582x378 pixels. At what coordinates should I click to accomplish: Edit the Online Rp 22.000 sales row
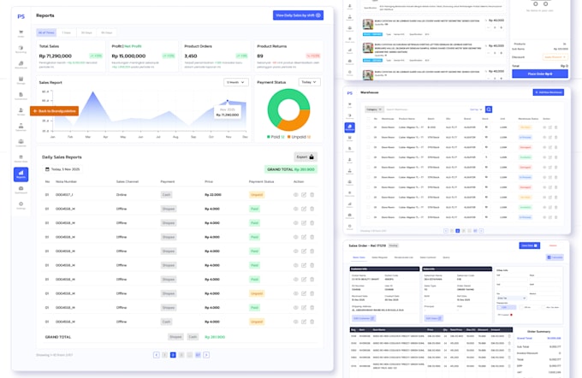(x=304, y=195)
